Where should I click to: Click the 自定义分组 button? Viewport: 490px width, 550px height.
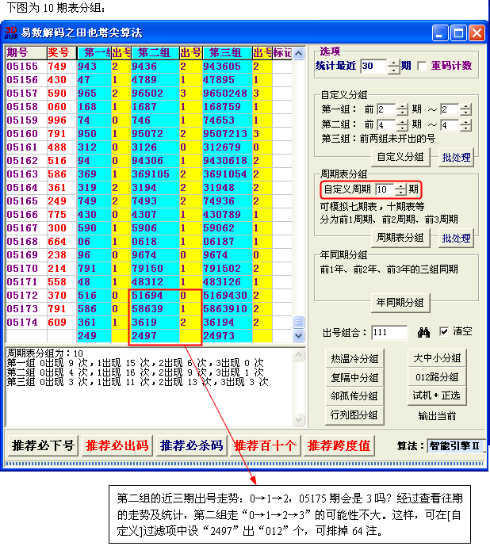coord(400,157)
